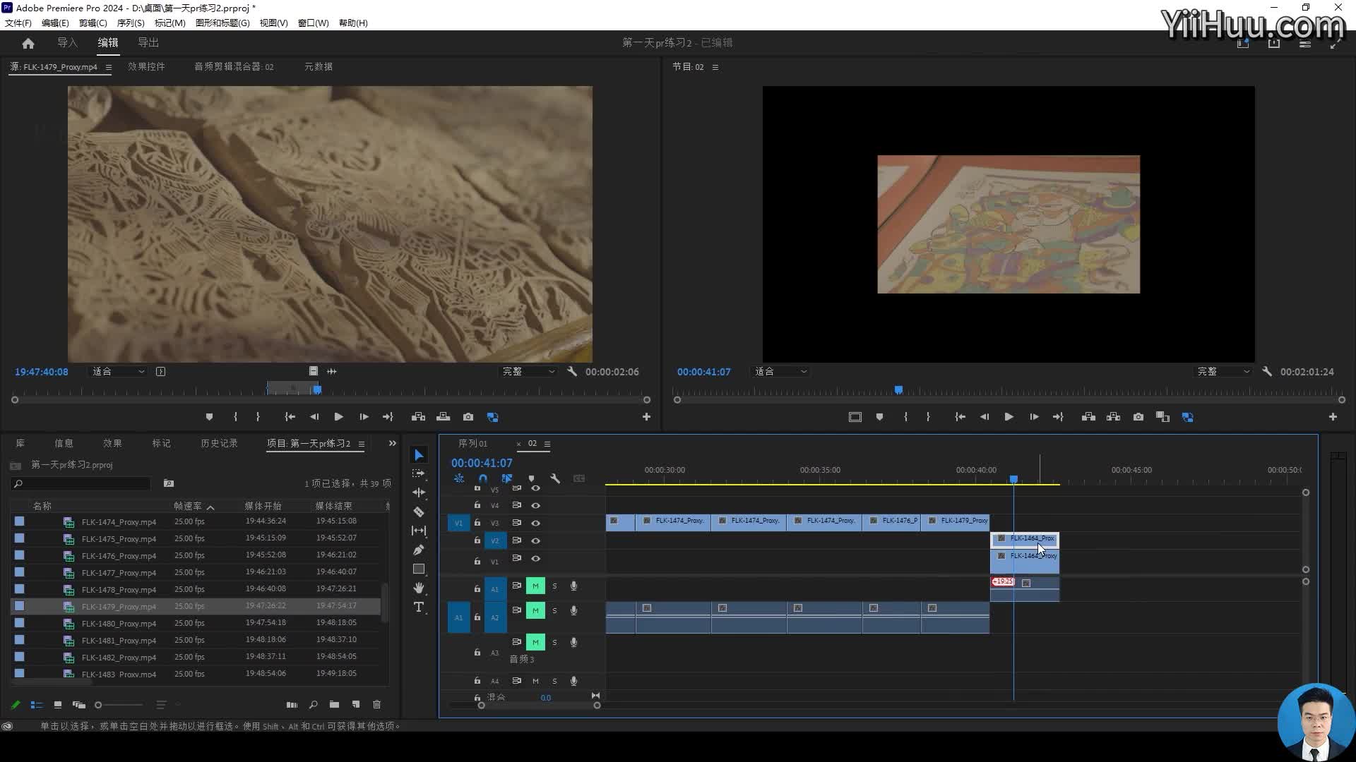Open the 剪辑(C) menu

coord(93,23)
